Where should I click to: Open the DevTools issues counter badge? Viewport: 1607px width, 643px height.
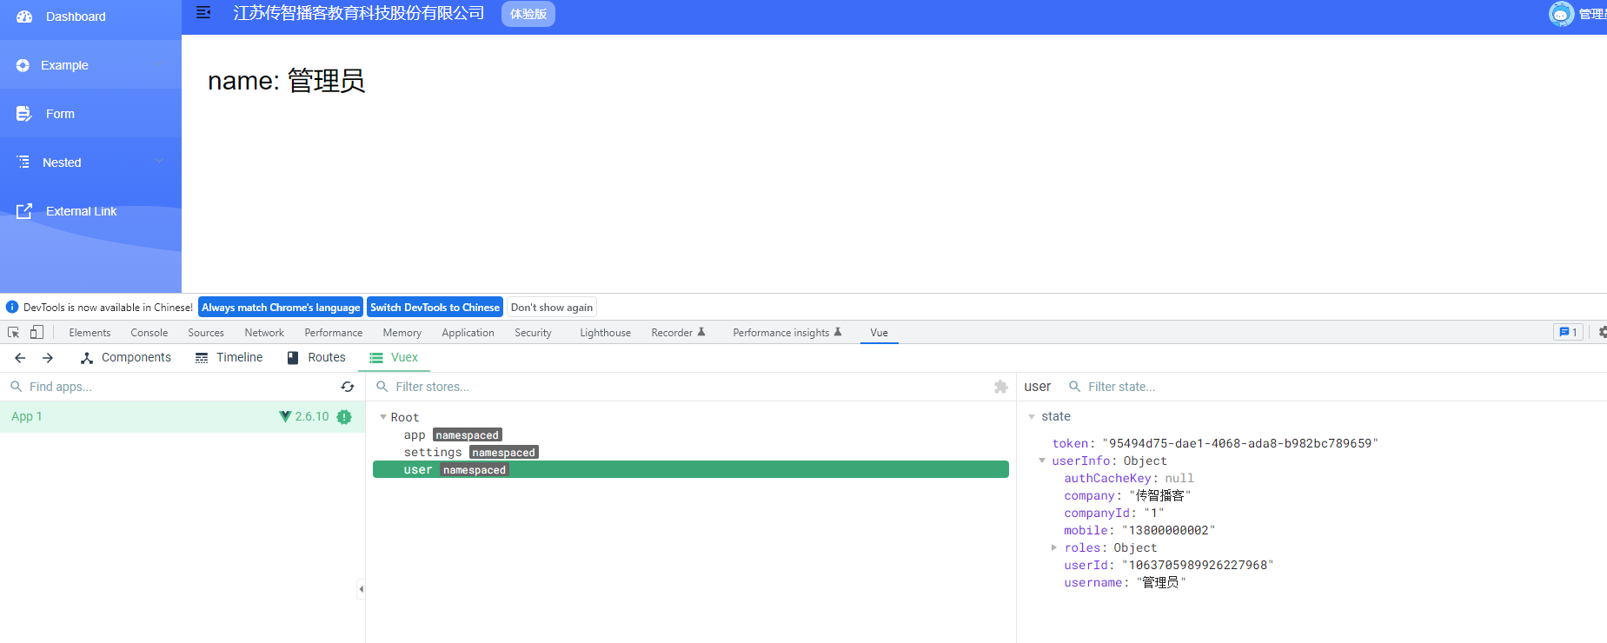[1568, 332]
